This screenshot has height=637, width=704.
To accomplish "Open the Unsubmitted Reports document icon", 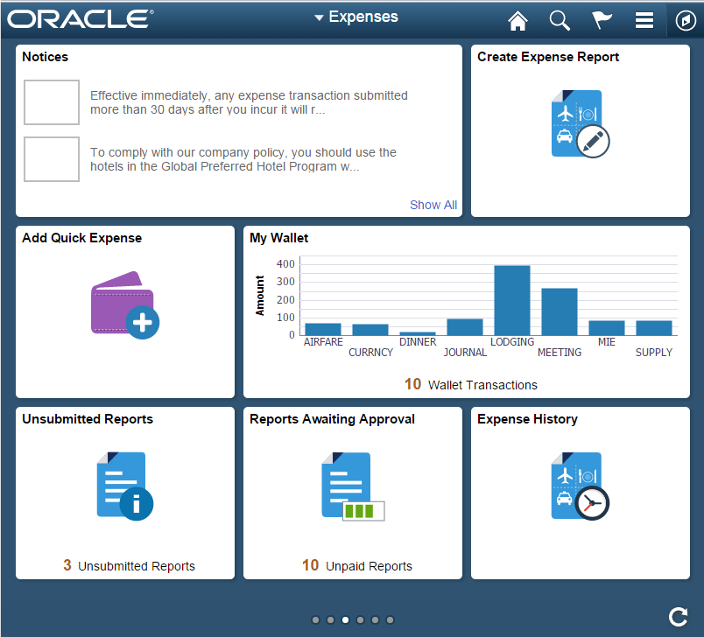I will tap(125, 486).
